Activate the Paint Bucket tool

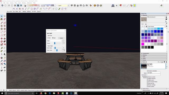click(x=2, y=19)
